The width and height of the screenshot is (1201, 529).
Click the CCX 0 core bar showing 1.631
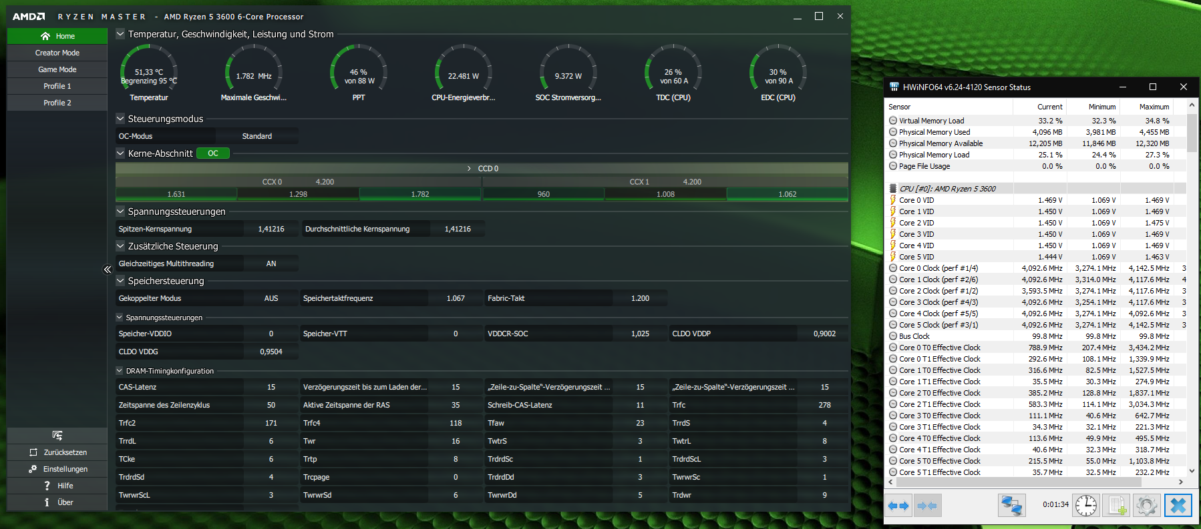click(x=176, y=194)
